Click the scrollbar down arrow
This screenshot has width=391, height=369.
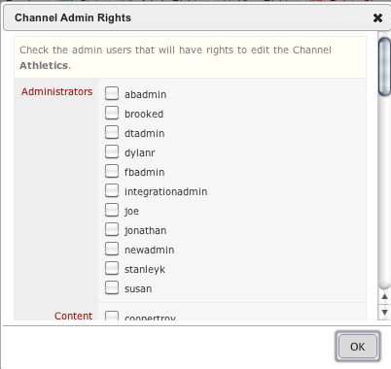point(384,313)
